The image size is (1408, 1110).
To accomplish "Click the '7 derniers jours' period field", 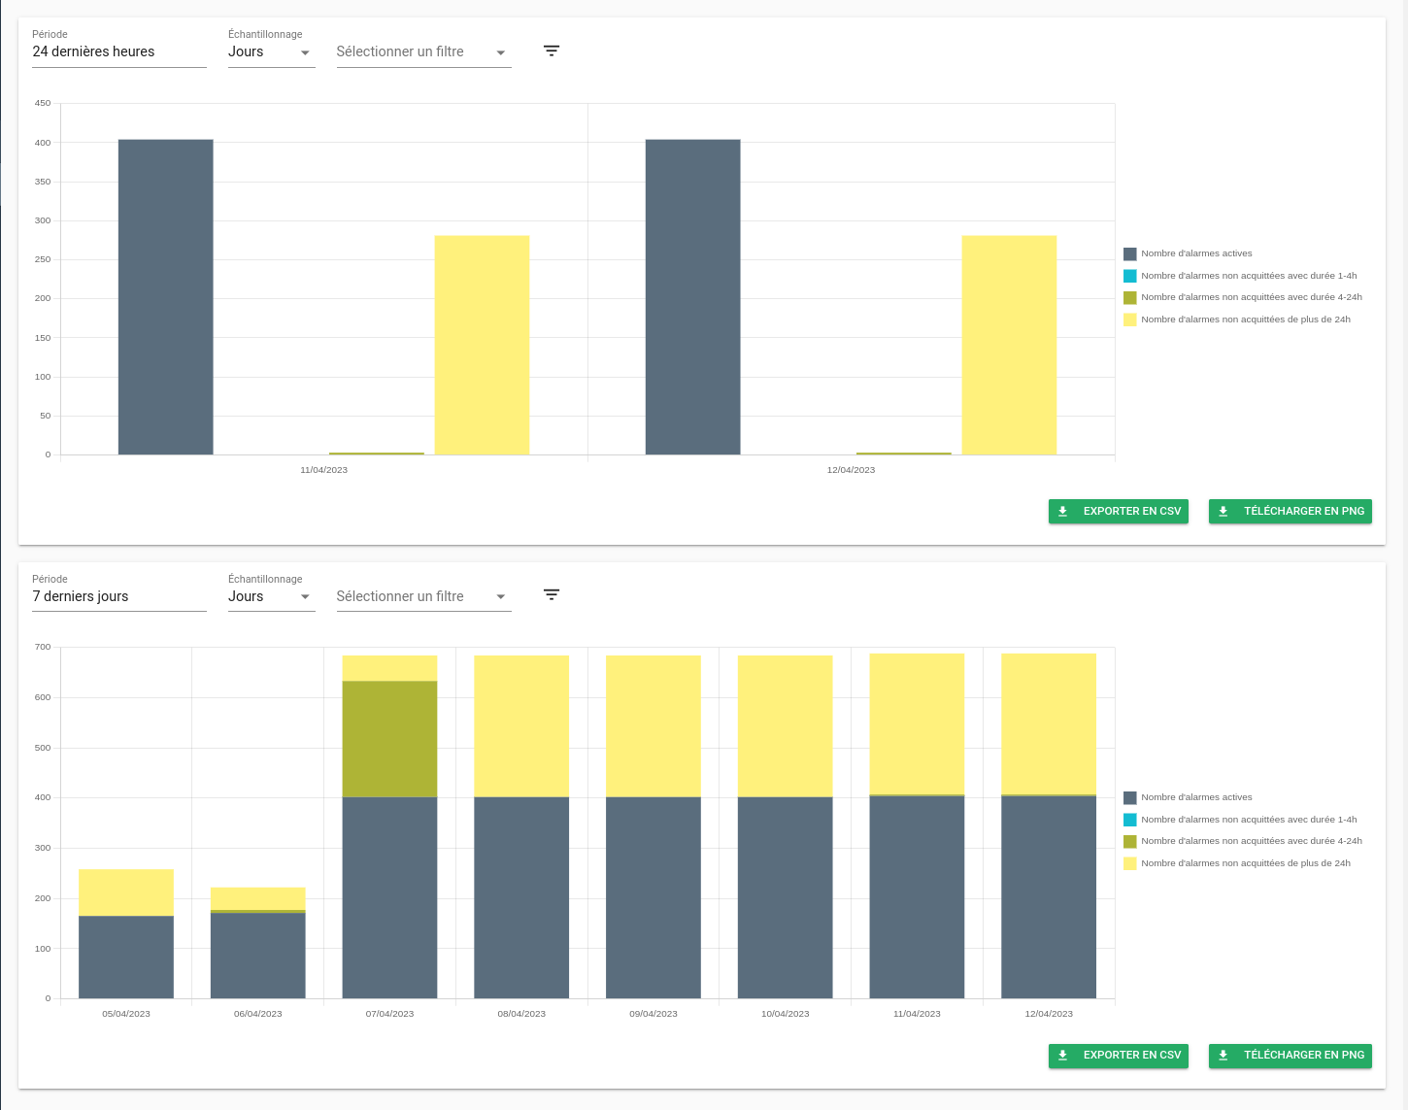I will (x=118, y=596).
